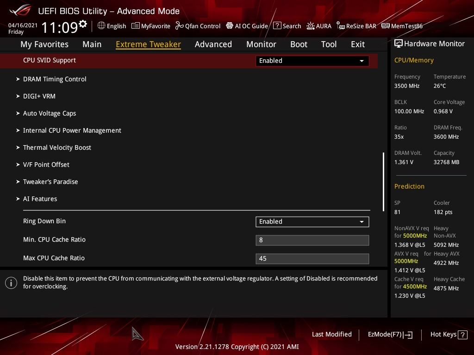474x355 pixels.
Task: Open the Monitor tab
Action: click(x=261, y=44)
